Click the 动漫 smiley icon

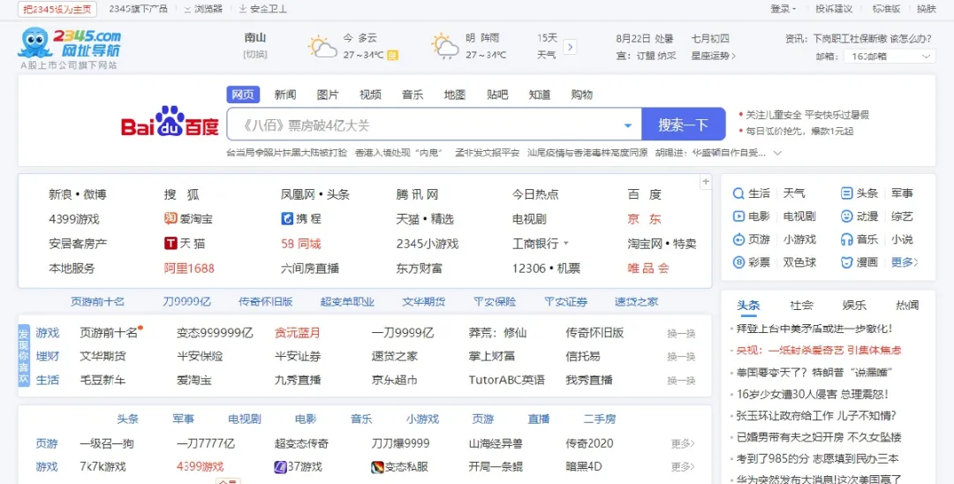click(x=847, y=216)
